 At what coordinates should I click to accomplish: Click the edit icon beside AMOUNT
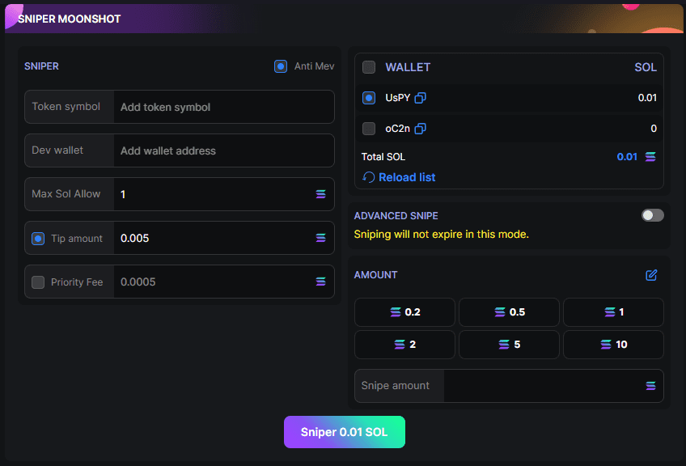click(651, 275)
